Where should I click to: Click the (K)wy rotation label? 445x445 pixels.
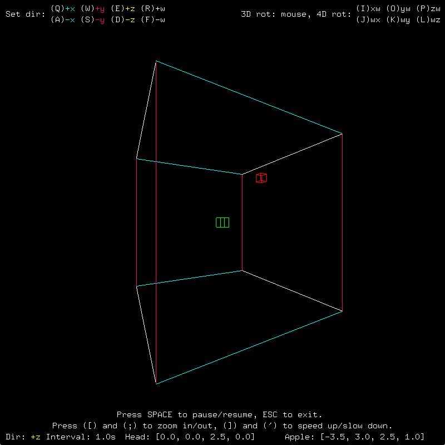click(x=398, y=19)
